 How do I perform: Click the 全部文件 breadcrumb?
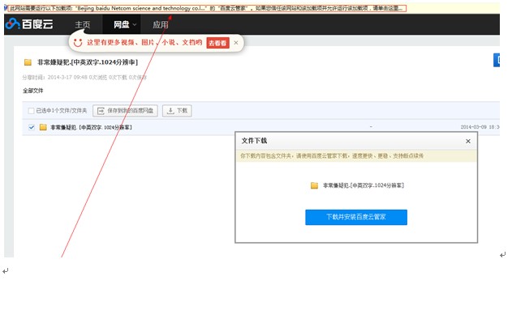pyautogui.click(x=33, y=91)
